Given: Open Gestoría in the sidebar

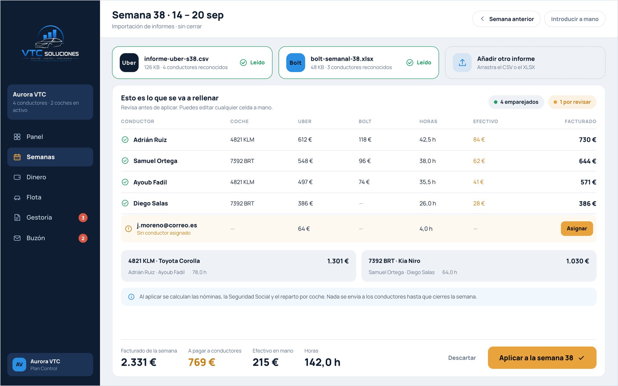Looking at the screenshot, I should point(50,218).
